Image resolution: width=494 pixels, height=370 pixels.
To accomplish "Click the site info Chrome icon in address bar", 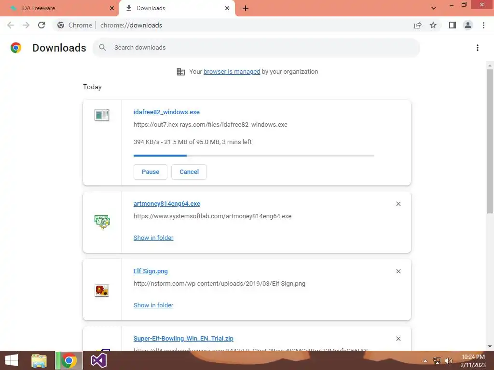I will 61,25.
